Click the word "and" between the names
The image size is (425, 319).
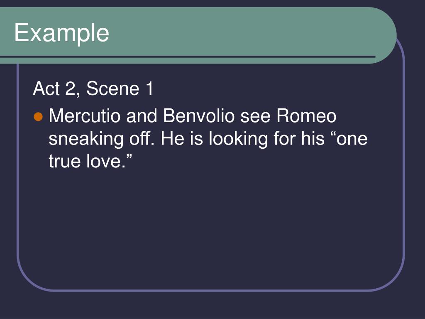tap(142, 115)
